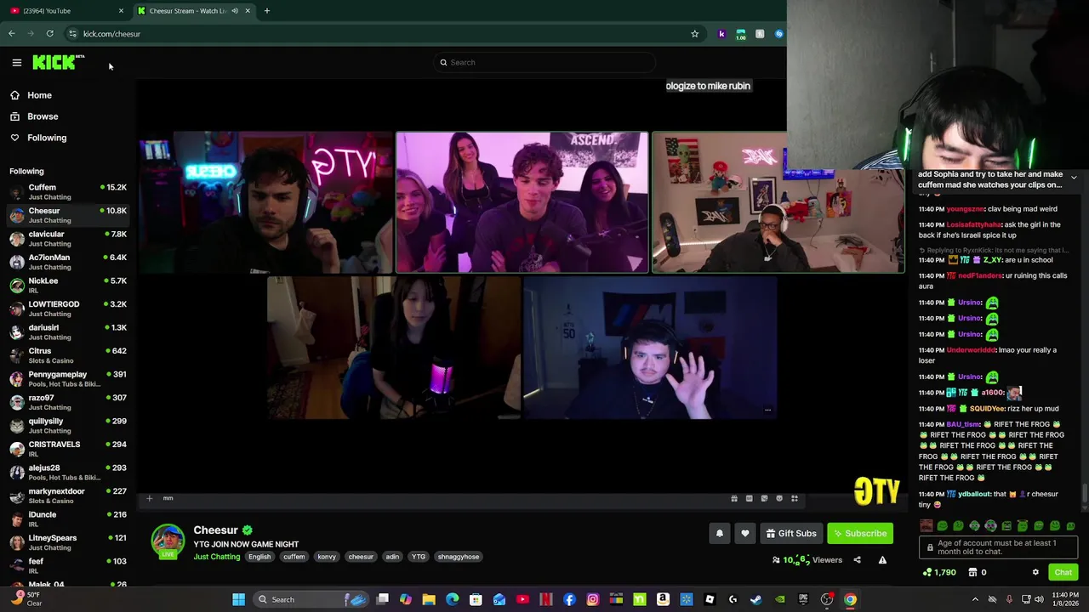Click the konvy tag

pyautogui.click(x=327, y=557)
